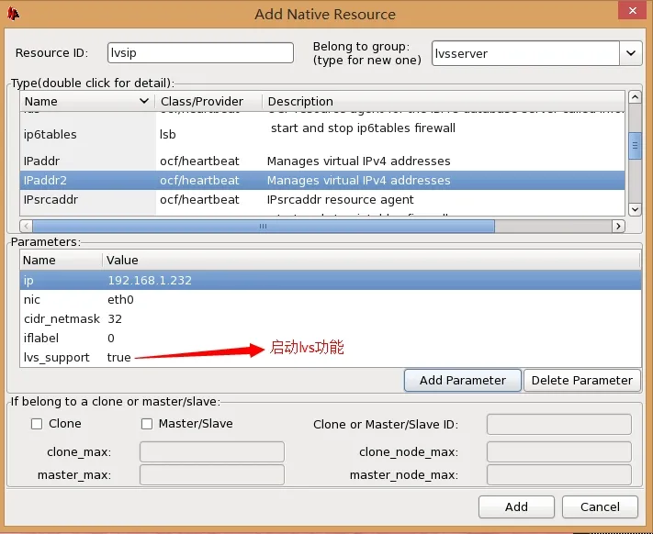Click the horizontal scrollbar thumb

tap(264, 226)
